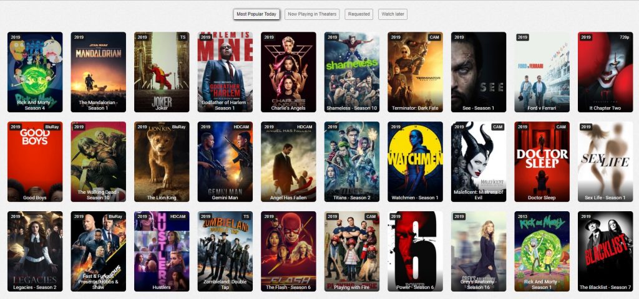Click the 2019 year badge on Charlie's Angels

269,37
